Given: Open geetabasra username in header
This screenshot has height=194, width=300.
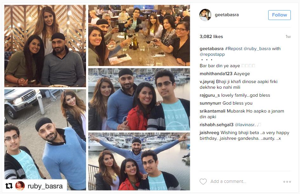Looking at the screenshot, I should coord(227,15).
